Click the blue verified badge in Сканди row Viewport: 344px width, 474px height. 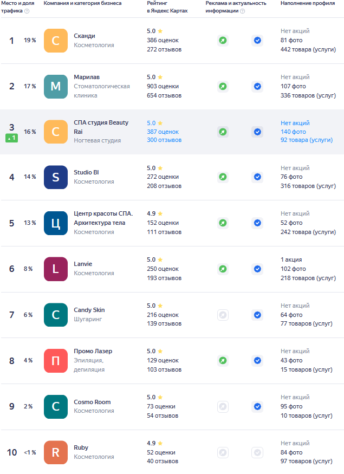(x=257, y=40)
